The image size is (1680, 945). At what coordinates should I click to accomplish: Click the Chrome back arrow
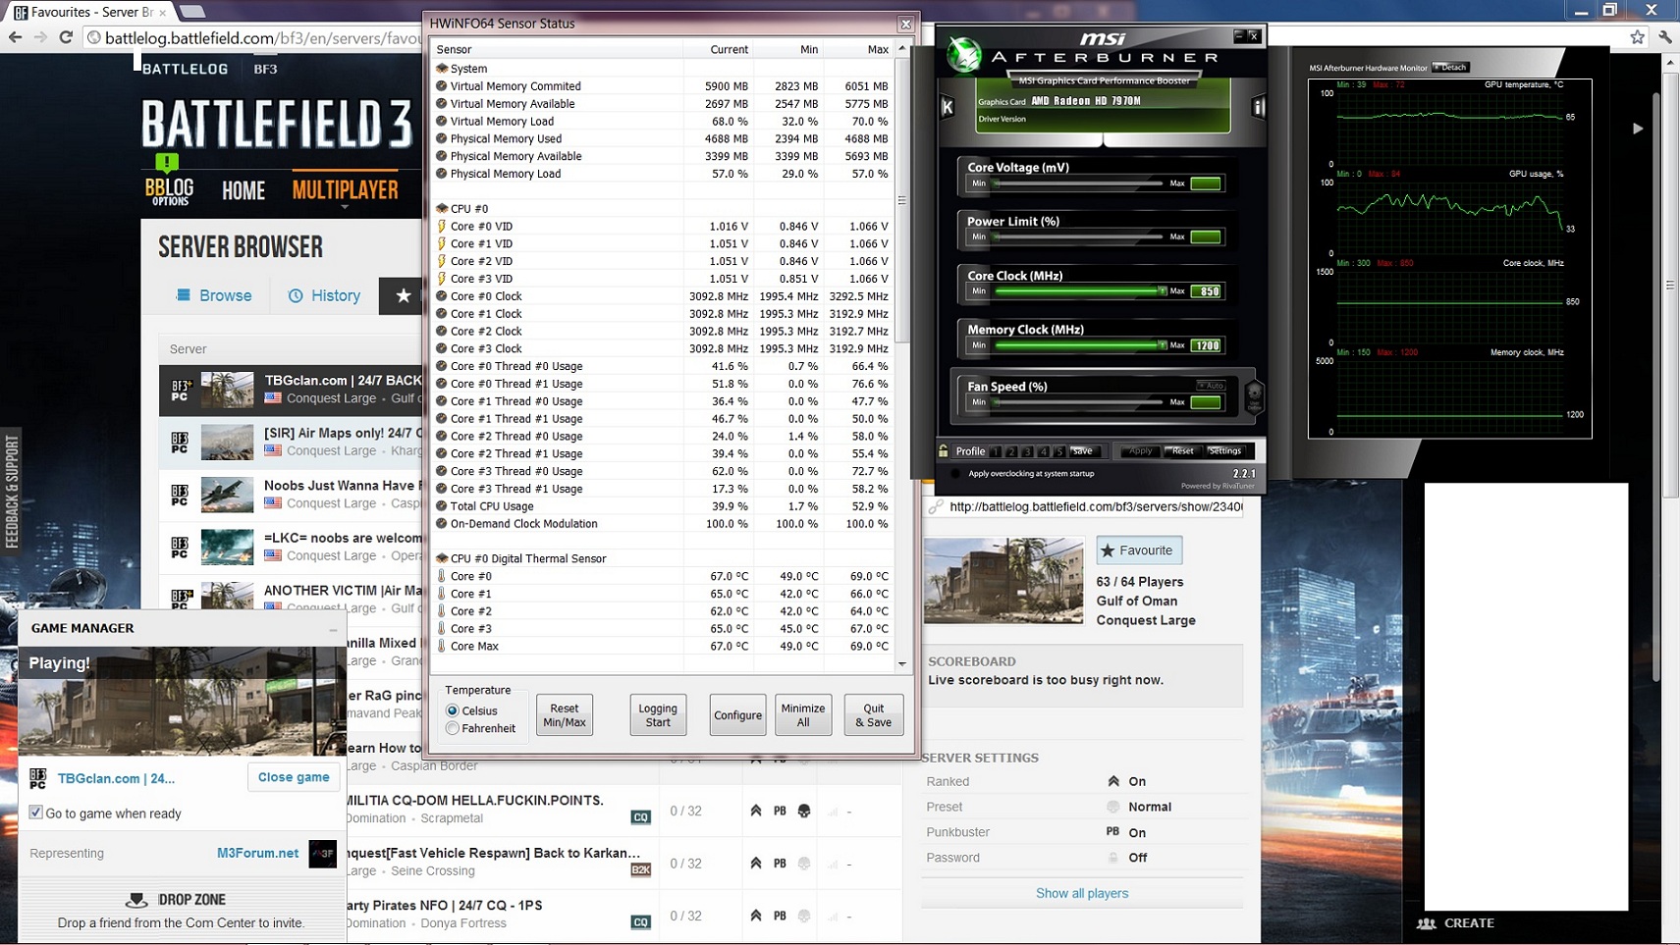pos(15,38)
